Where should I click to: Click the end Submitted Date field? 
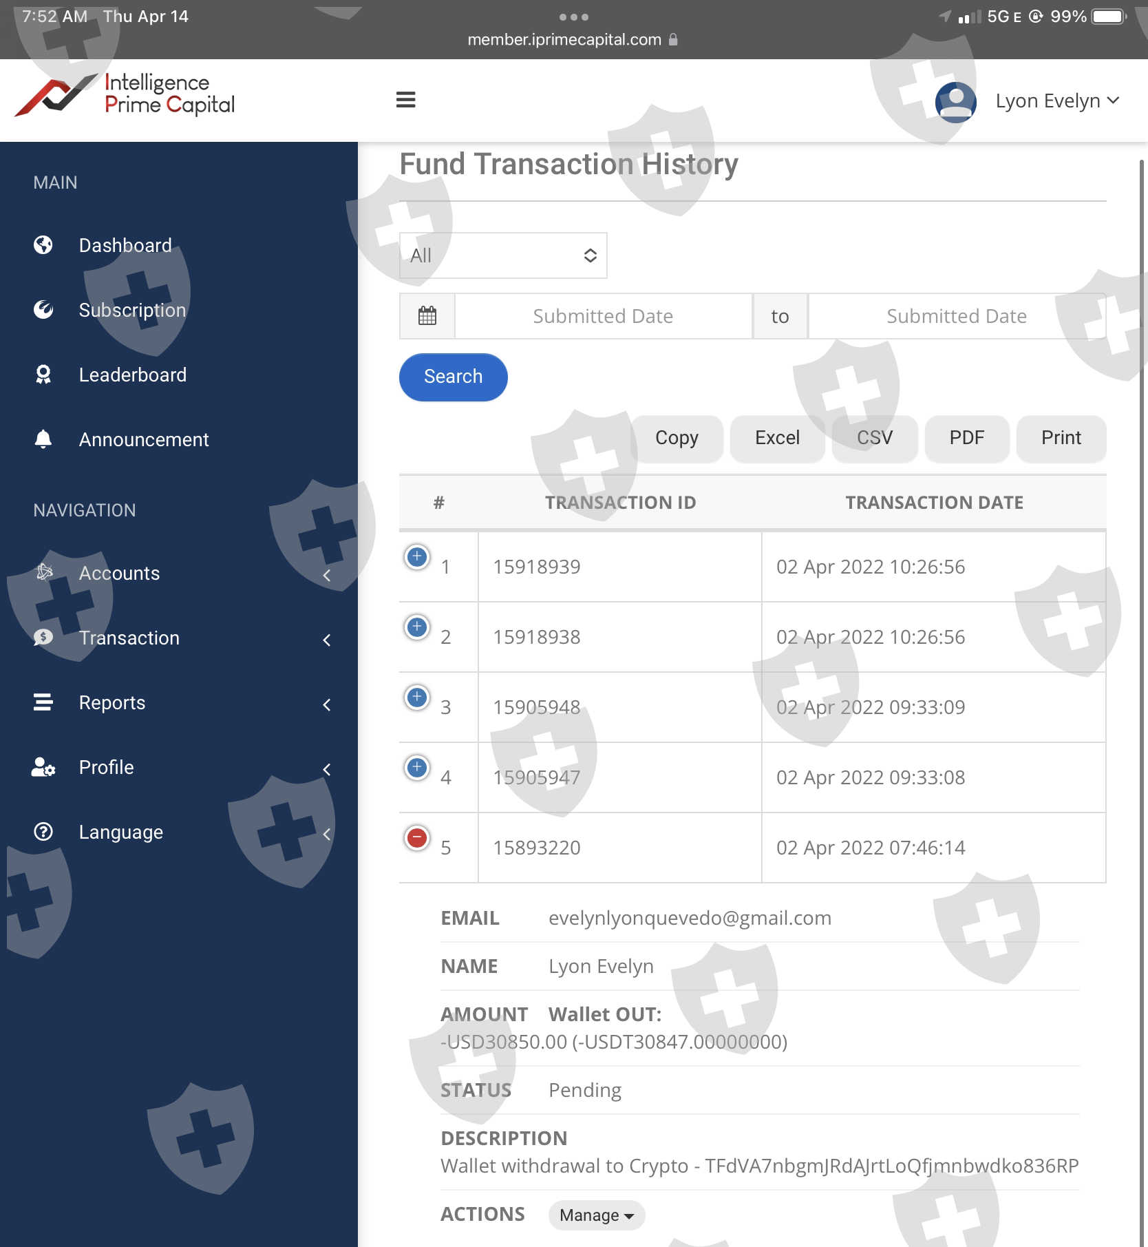(957, 316)
